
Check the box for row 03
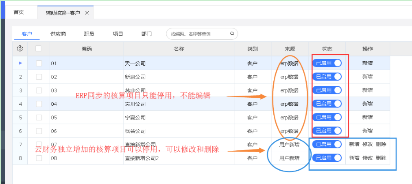39,90
